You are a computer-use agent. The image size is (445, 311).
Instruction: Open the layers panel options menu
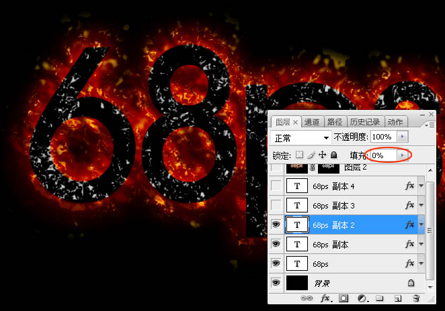tap(430, 125)
